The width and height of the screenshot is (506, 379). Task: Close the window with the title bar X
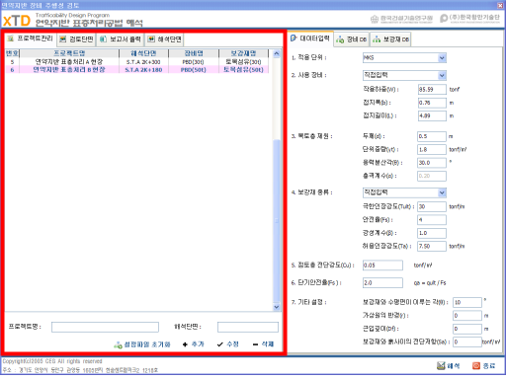[500, 5]
